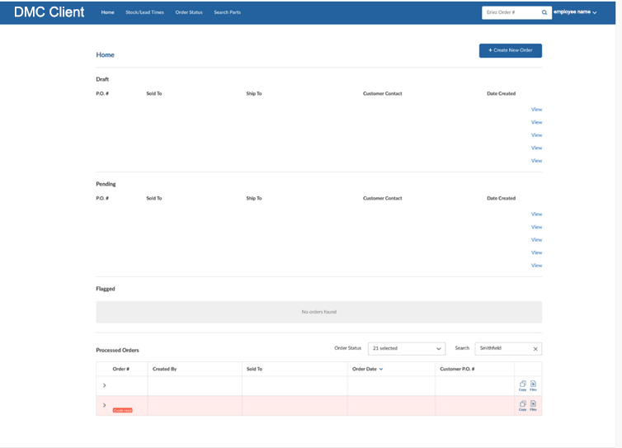Click the Sold To header in Processed Orders
The image size is (622, 448).
(x=254, y=369)
